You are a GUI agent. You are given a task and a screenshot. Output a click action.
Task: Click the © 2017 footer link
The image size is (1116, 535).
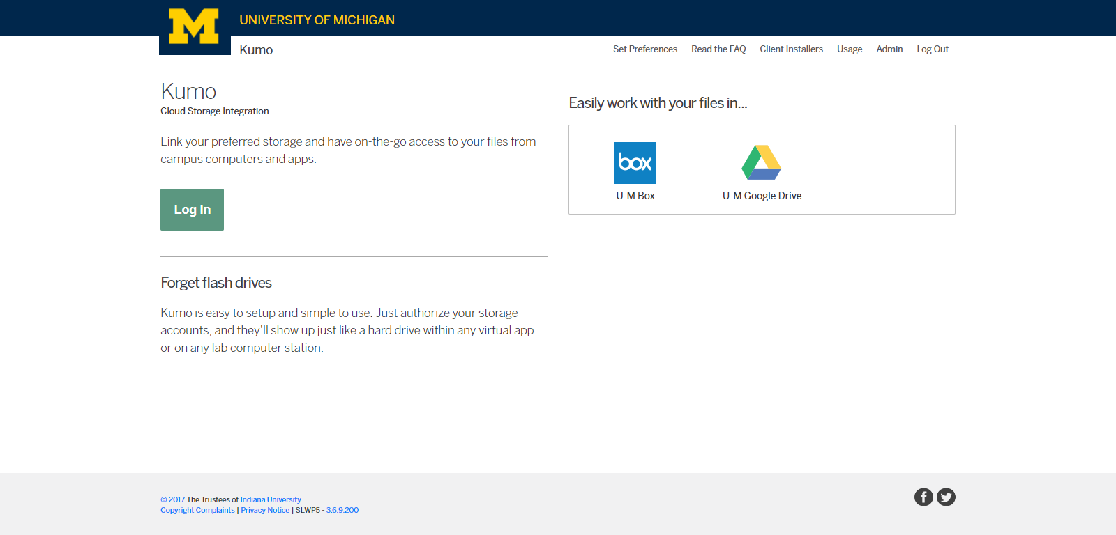[173, 499]
